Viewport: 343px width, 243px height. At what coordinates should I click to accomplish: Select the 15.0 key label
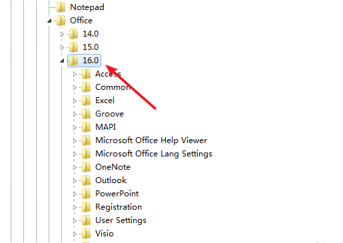pyautogui.click(x=91, y=47)
